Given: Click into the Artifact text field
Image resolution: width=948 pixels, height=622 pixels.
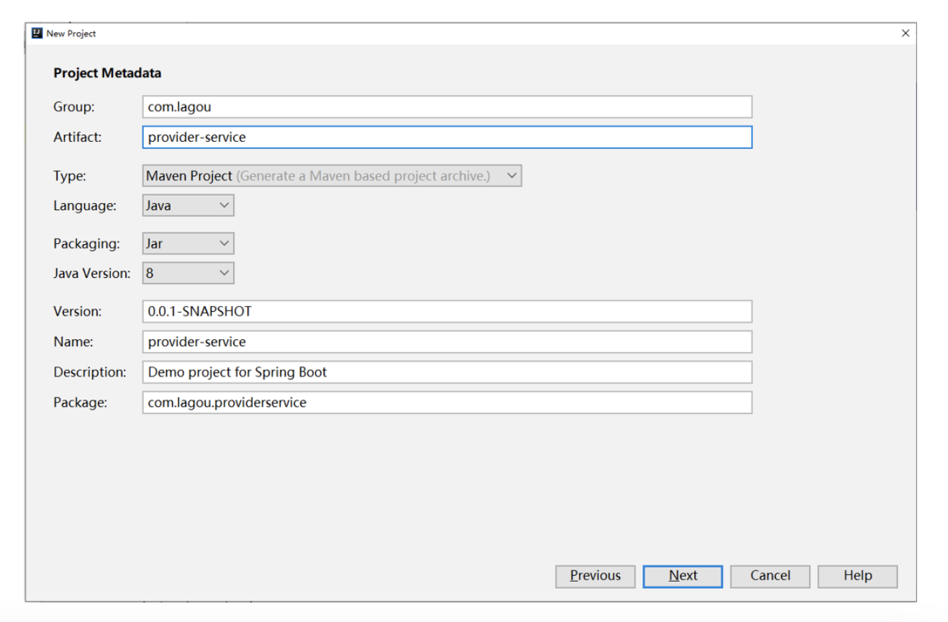Looking at the screenshot, I should click(447, 138).
